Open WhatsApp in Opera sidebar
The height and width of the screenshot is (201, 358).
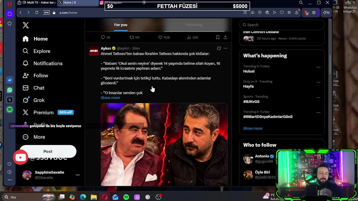coord(10,90)
